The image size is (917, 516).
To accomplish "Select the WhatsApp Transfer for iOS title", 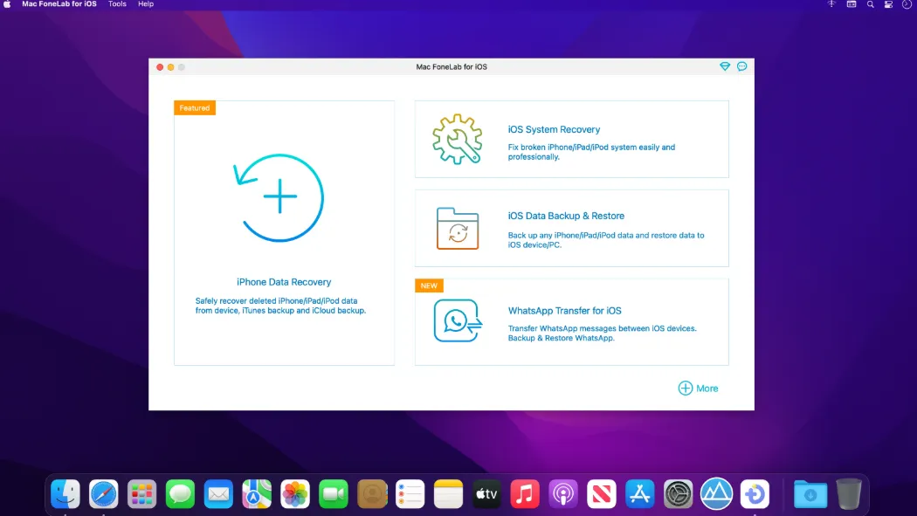I will pyautogui.click(x=564, y=310).
